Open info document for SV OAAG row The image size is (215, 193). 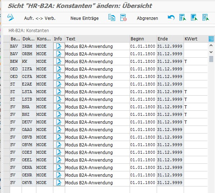tap(59, 130)
